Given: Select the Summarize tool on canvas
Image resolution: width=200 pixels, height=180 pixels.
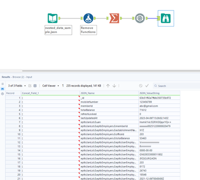Looking at the screenshot, I should 114,18.
